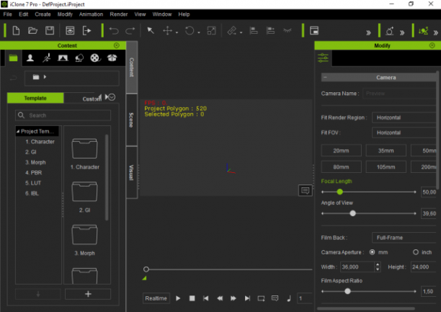441x312 pixels.
Task: Click the plus add button
Action: (x=88, y=294)
